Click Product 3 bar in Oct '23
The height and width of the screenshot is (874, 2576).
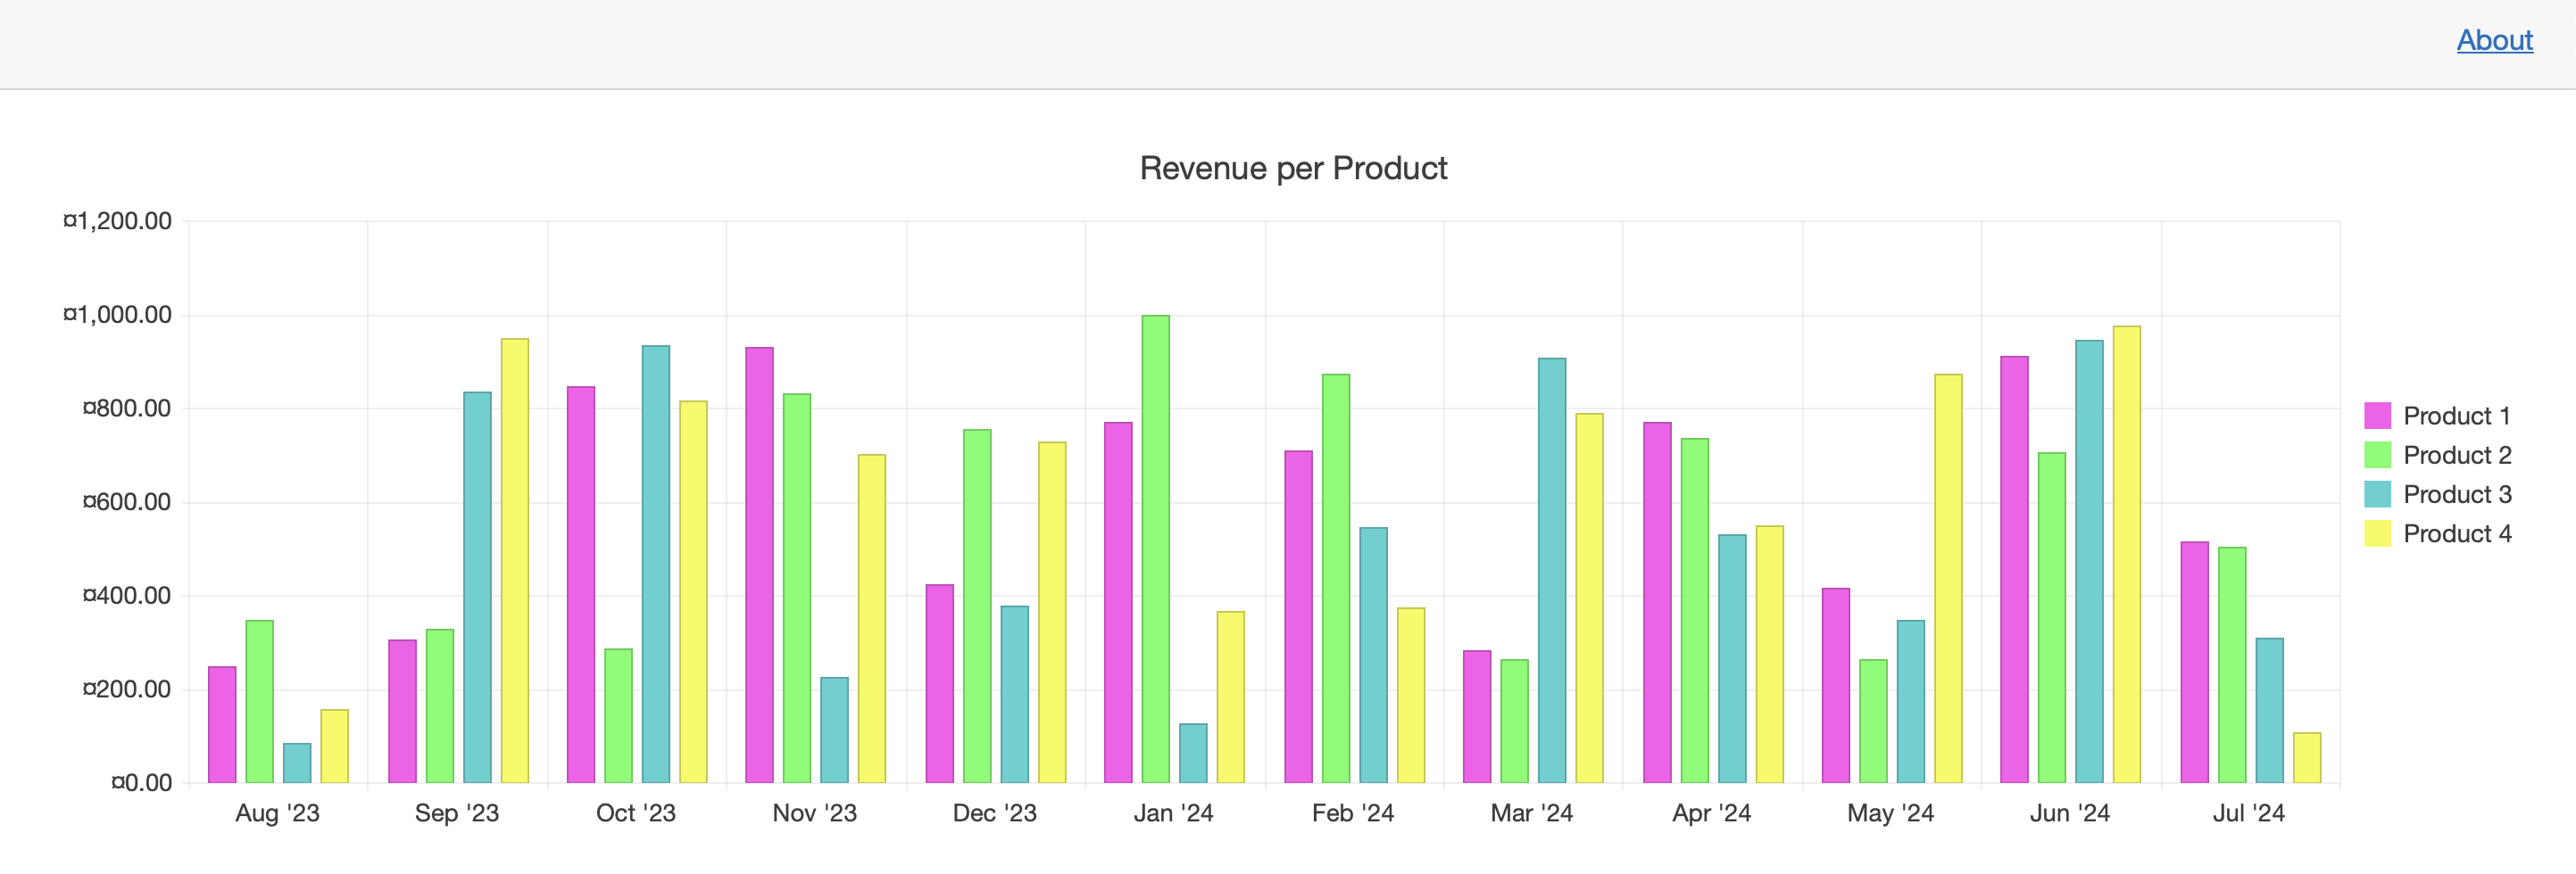tap(656, 565)
